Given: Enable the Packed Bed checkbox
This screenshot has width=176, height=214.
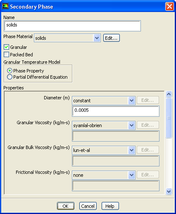Looking at the screenshot, I should click(6, 55).
